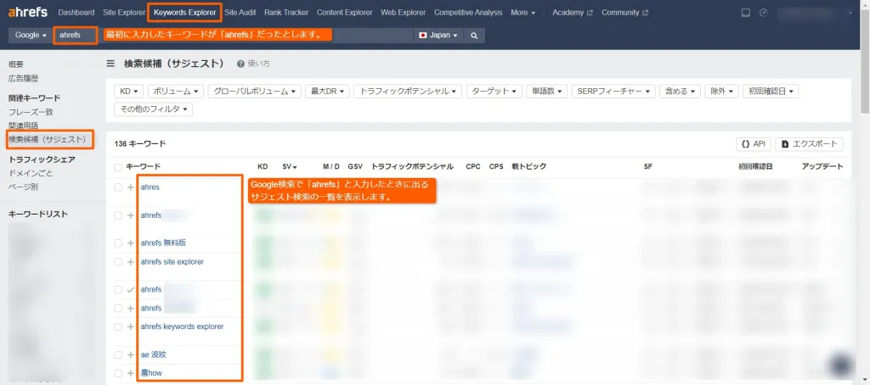870x385 pixels.
Task: Click the chat bubble widget
Action: click(841, 365)
